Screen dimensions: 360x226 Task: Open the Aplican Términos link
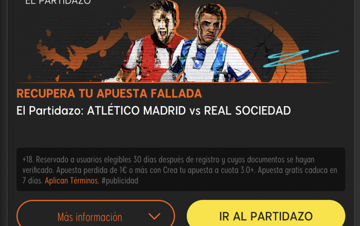pos(72,181)
